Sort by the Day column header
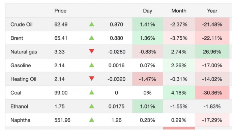The image size is (236, 131). (x=148, y=11)
